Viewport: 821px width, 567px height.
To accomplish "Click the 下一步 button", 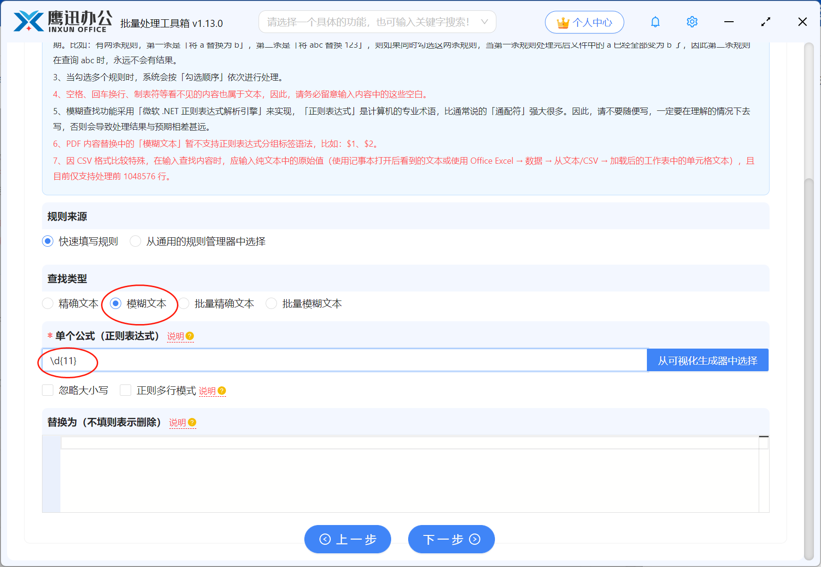I will 451,539.
